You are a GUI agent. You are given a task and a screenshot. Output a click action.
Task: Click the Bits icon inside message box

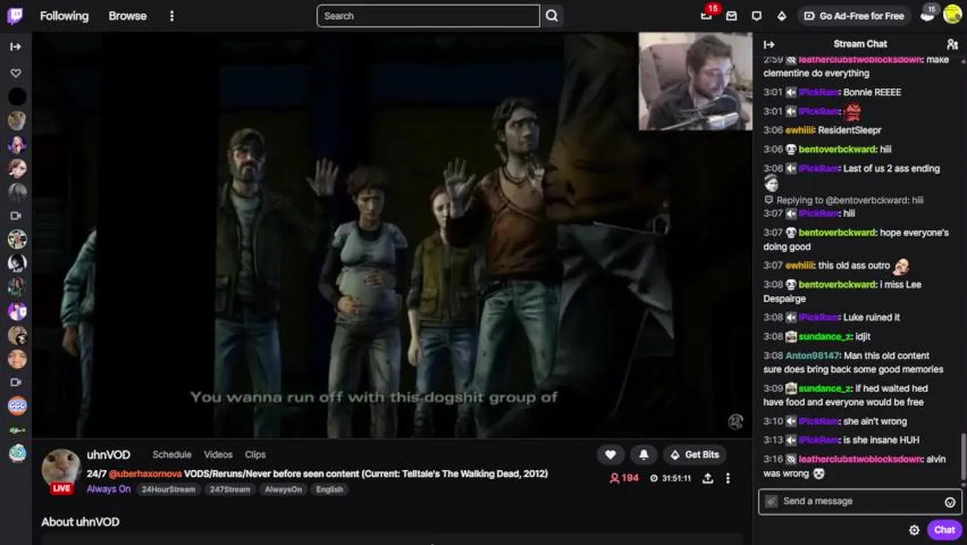pos(771,501)
